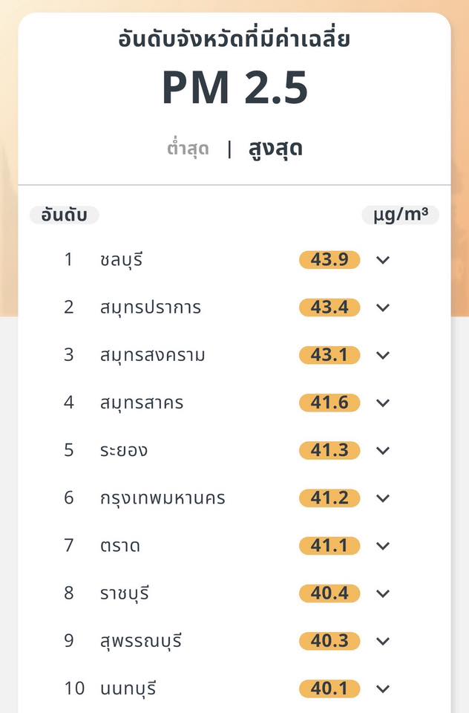Expand the ชลบุรี row chevron
Screen dimensions: 469x713
coord(383,260)
